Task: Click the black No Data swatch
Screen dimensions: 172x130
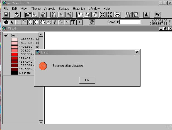Action: (14, 73)
